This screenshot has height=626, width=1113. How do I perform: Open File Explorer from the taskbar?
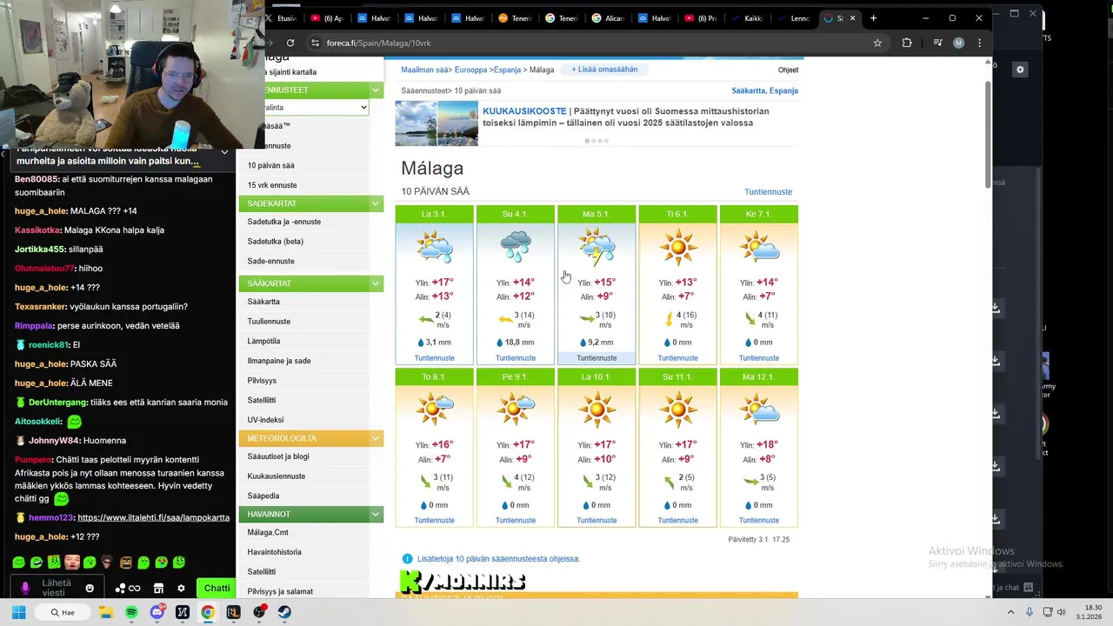[x=105, y=612]
